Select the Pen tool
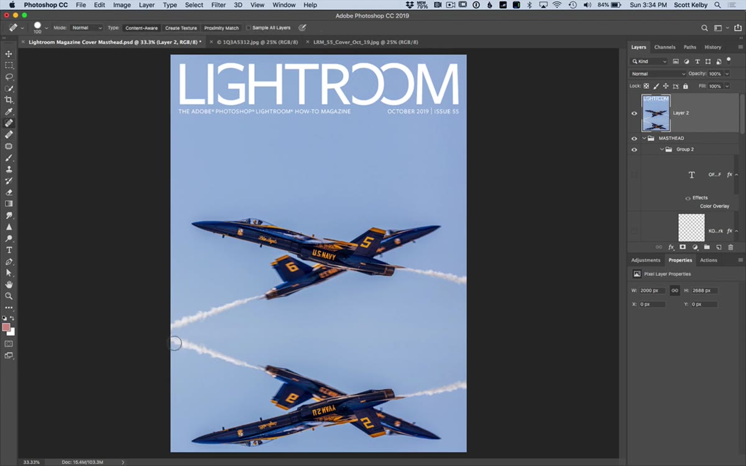Viewport: 746px width, 466px height. (x=9, y=262)
